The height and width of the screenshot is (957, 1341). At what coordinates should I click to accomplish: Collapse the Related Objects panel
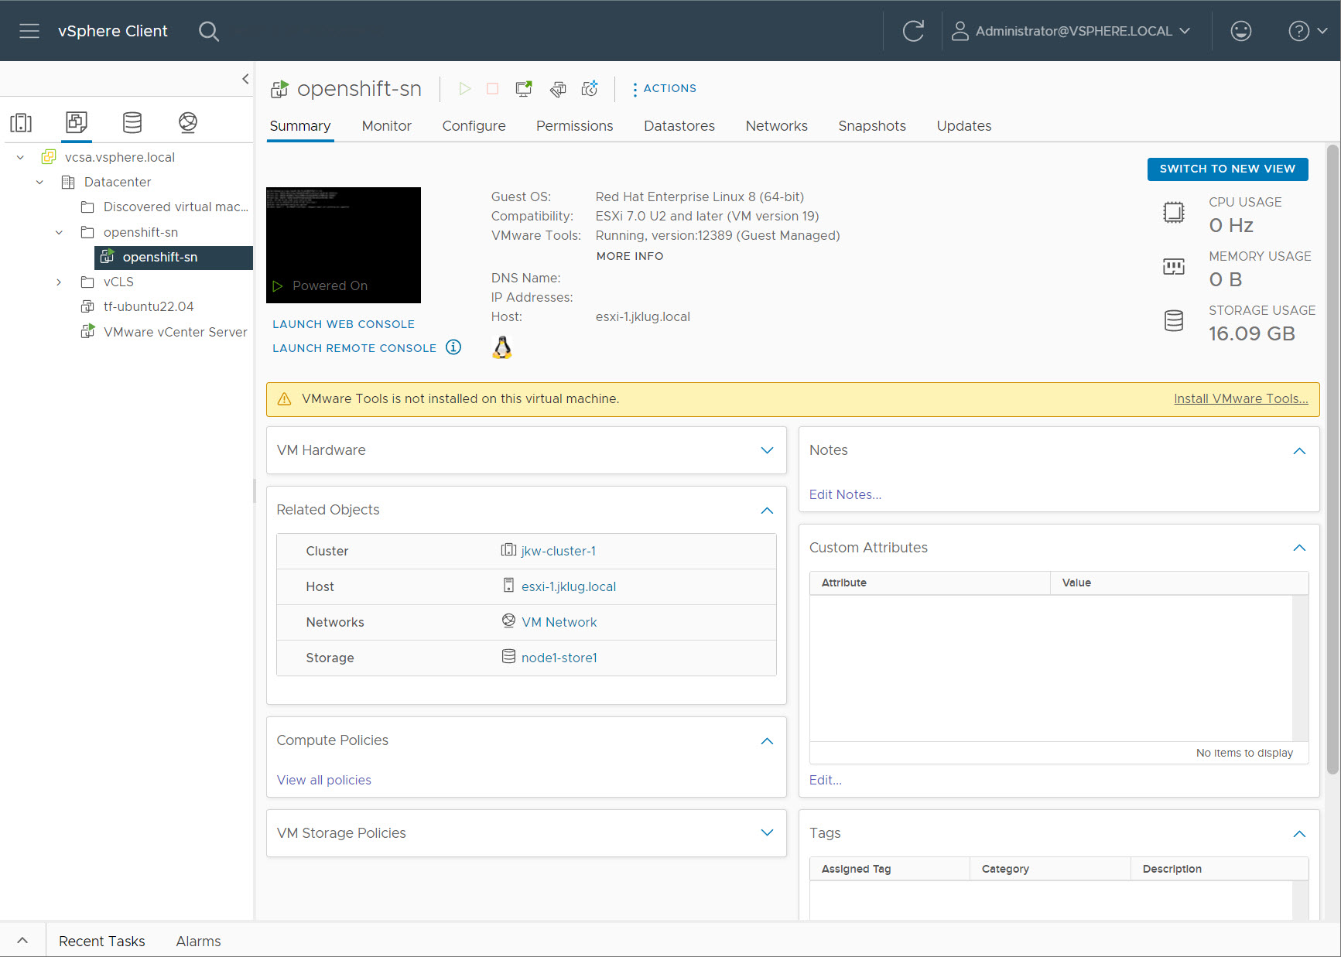pos(766,510)
